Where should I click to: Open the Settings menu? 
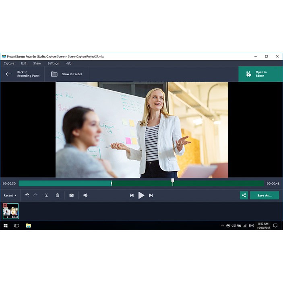pos(53,63)
